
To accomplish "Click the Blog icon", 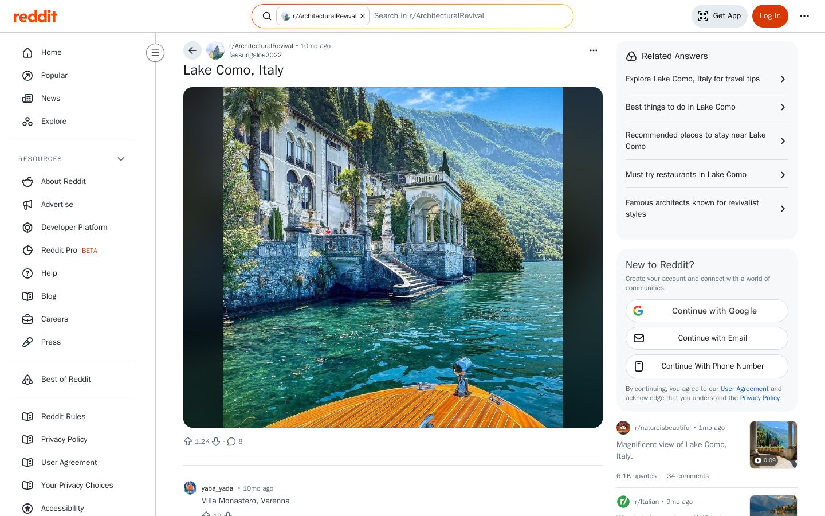I will pos(27,296).
